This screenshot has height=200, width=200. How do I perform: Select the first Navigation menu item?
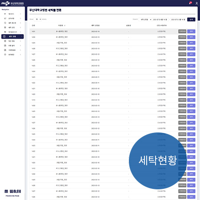12,14
